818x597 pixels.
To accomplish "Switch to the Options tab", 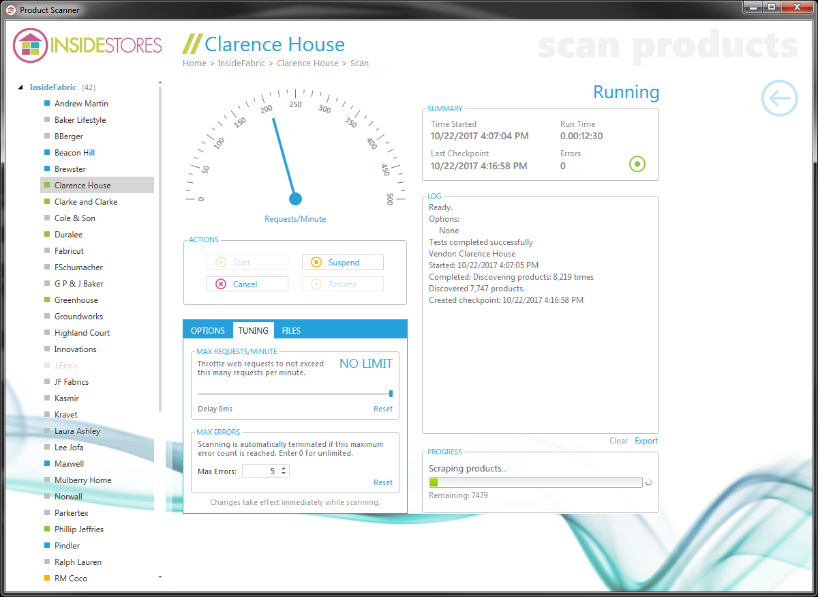I will point(208,330).
